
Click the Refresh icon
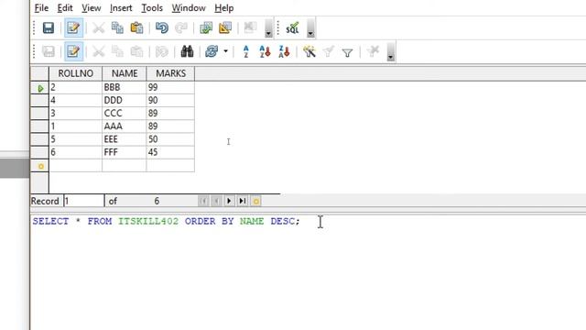click(212, 51)
